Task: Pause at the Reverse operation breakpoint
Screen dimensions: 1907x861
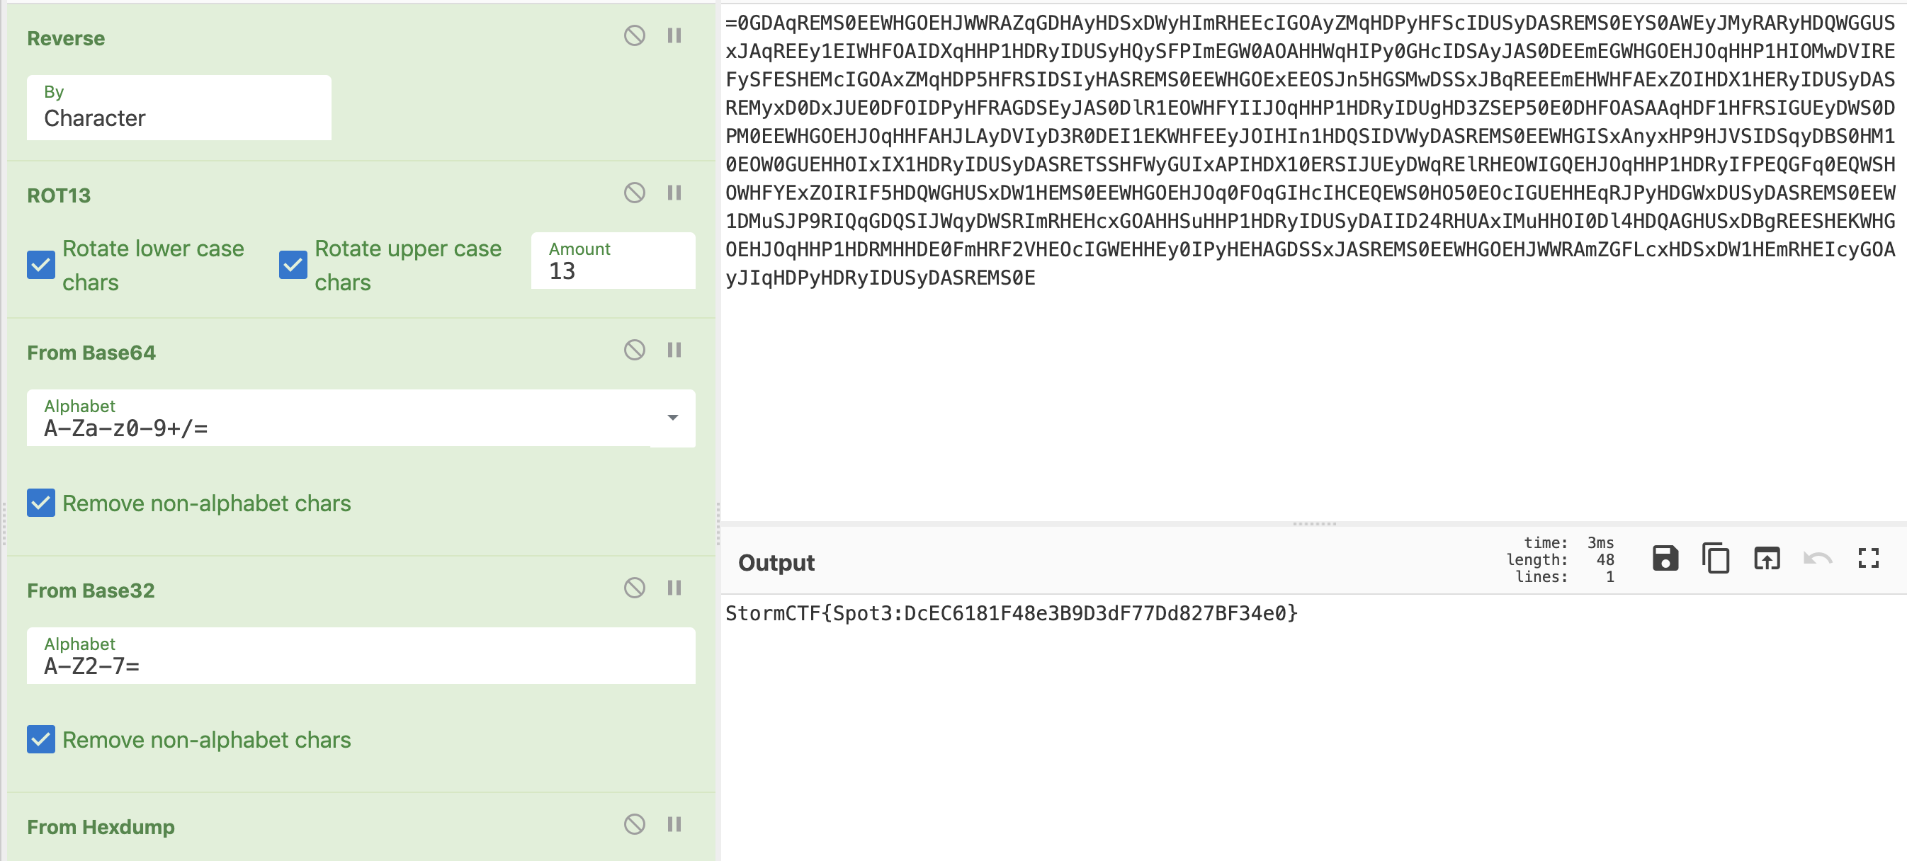Action: click(x=674, y=35)
